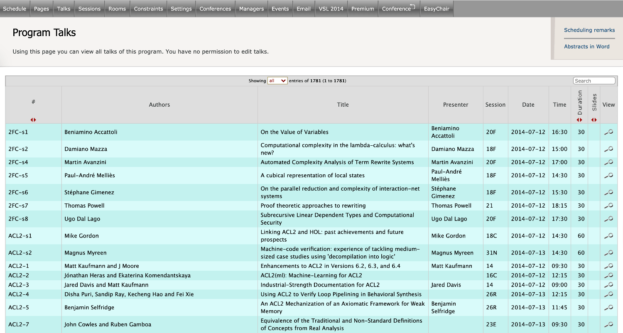Open view icon for Thomas Powell's talk
Viewport: 623px width, 333px height.
click(608, 206)
